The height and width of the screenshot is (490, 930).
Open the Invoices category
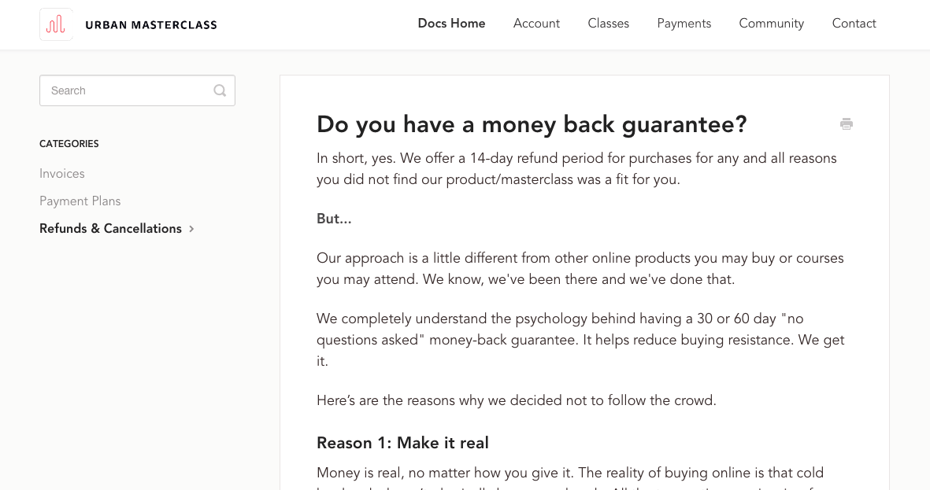(62, 174)
